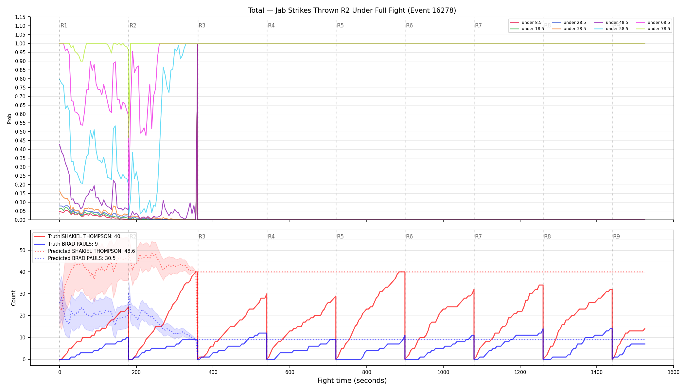Screen dimensions: 687x392
Task: Click the R9 round marker in count chart
Action: 616,237
